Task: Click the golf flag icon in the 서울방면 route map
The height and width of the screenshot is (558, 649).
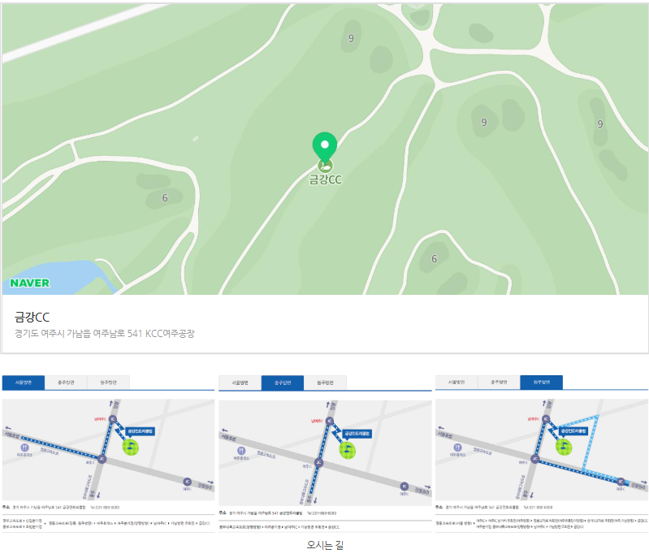Action: [x=131, y=447]
